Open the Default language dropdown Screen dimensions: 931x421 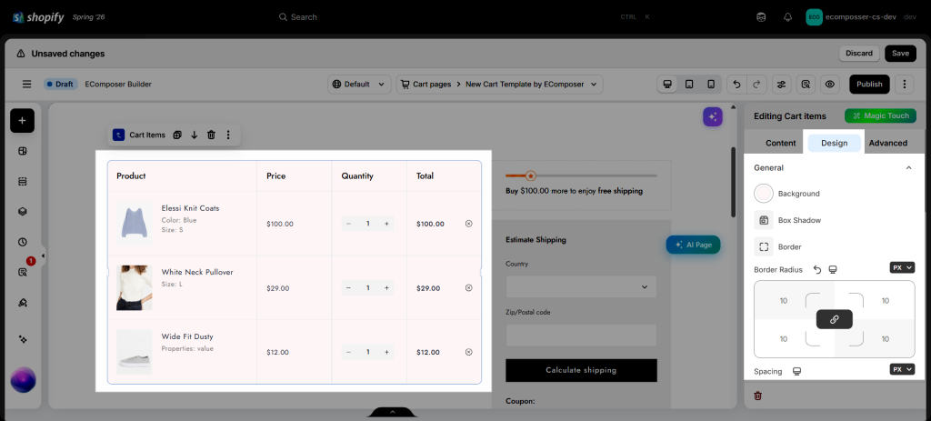[x=359, y=85]
